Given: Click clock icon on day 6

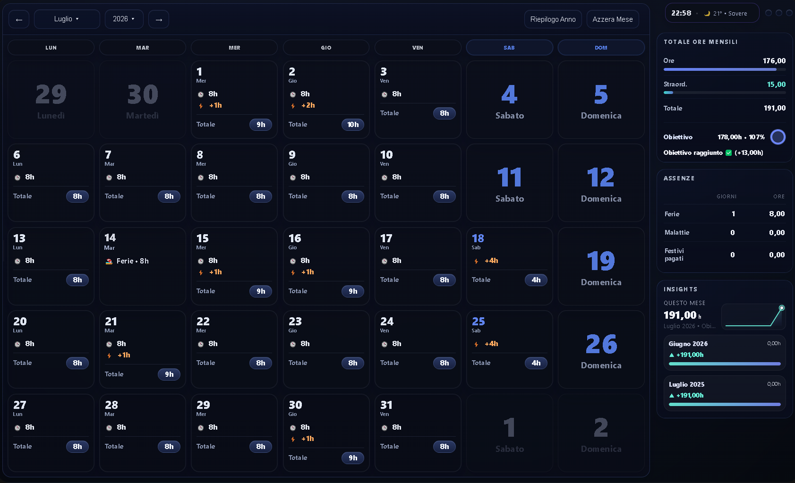Looking at the screenshot, I should coord(17,178).
